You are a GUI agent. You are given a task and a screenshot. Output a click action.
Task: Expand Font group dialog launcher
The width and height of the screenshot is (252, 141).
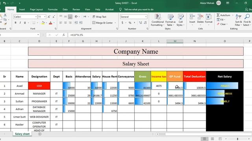pyautogui.click(x=56, y=29)
